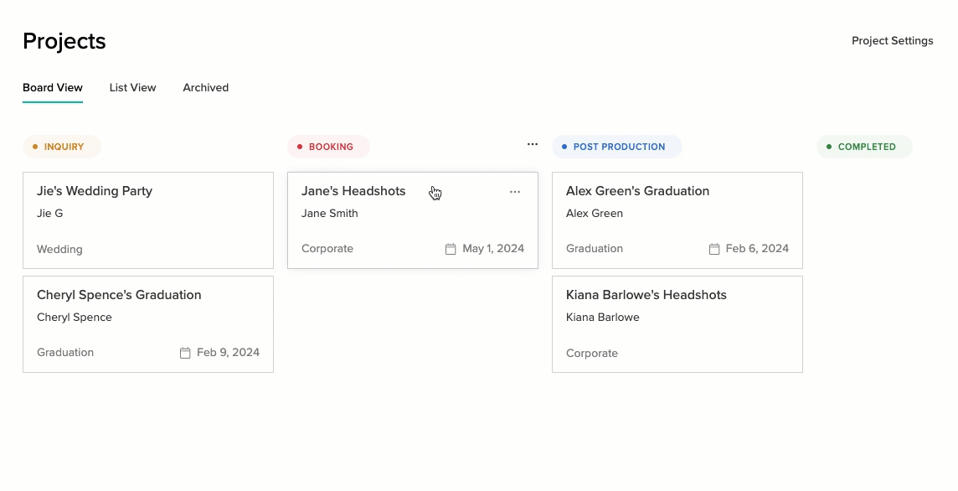Click the green dot in the COMPLETED label

[828, 146]
